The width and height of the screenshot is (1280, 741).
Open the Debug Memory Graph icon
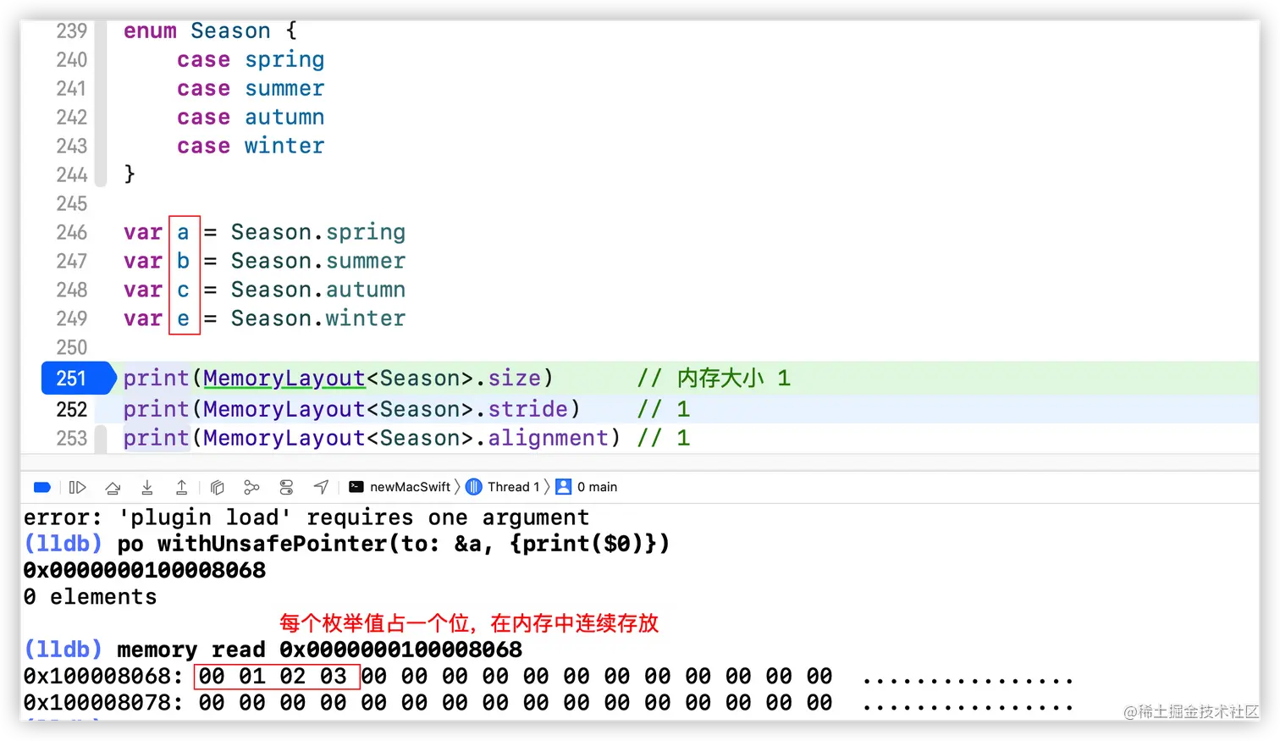(x=251, y=487)
